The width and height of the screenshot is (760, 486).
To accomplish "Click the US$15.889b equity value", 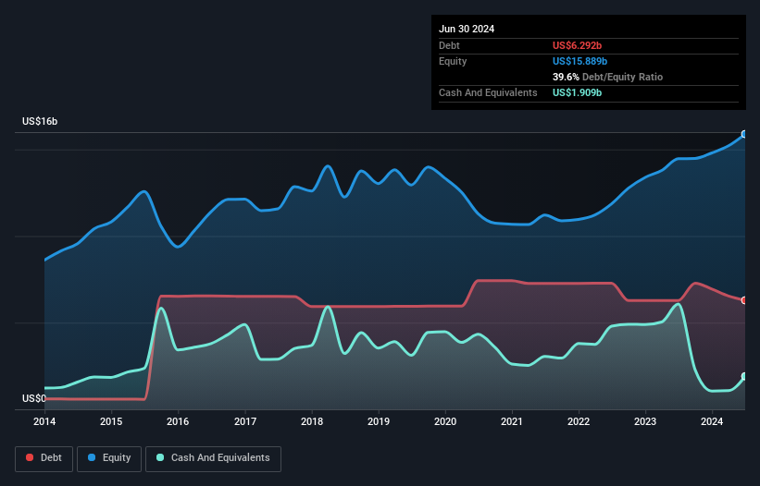I will click(579, 61).
